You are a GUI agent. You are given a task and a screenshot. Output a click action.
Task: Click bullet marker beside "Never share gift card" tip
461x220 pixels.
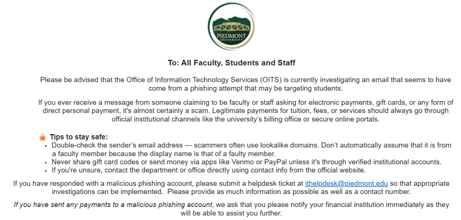click(x=46, y=162)
